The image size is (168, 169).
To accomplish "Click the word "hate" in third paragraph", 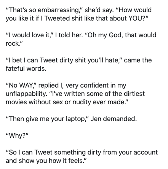I will [112, 60].
